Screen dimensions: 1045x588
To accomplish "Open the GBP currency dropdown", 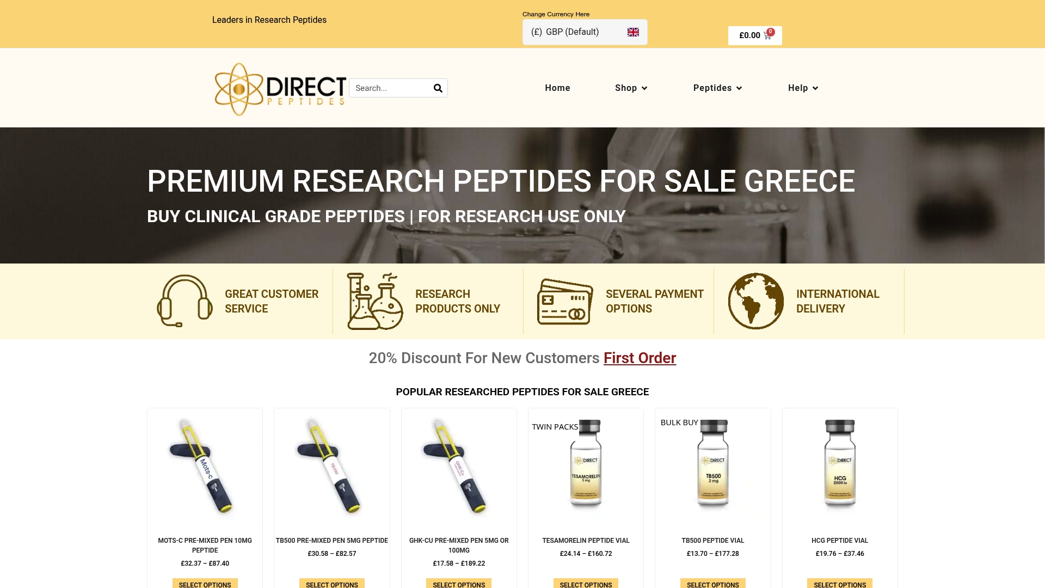I will coord(585,32).
